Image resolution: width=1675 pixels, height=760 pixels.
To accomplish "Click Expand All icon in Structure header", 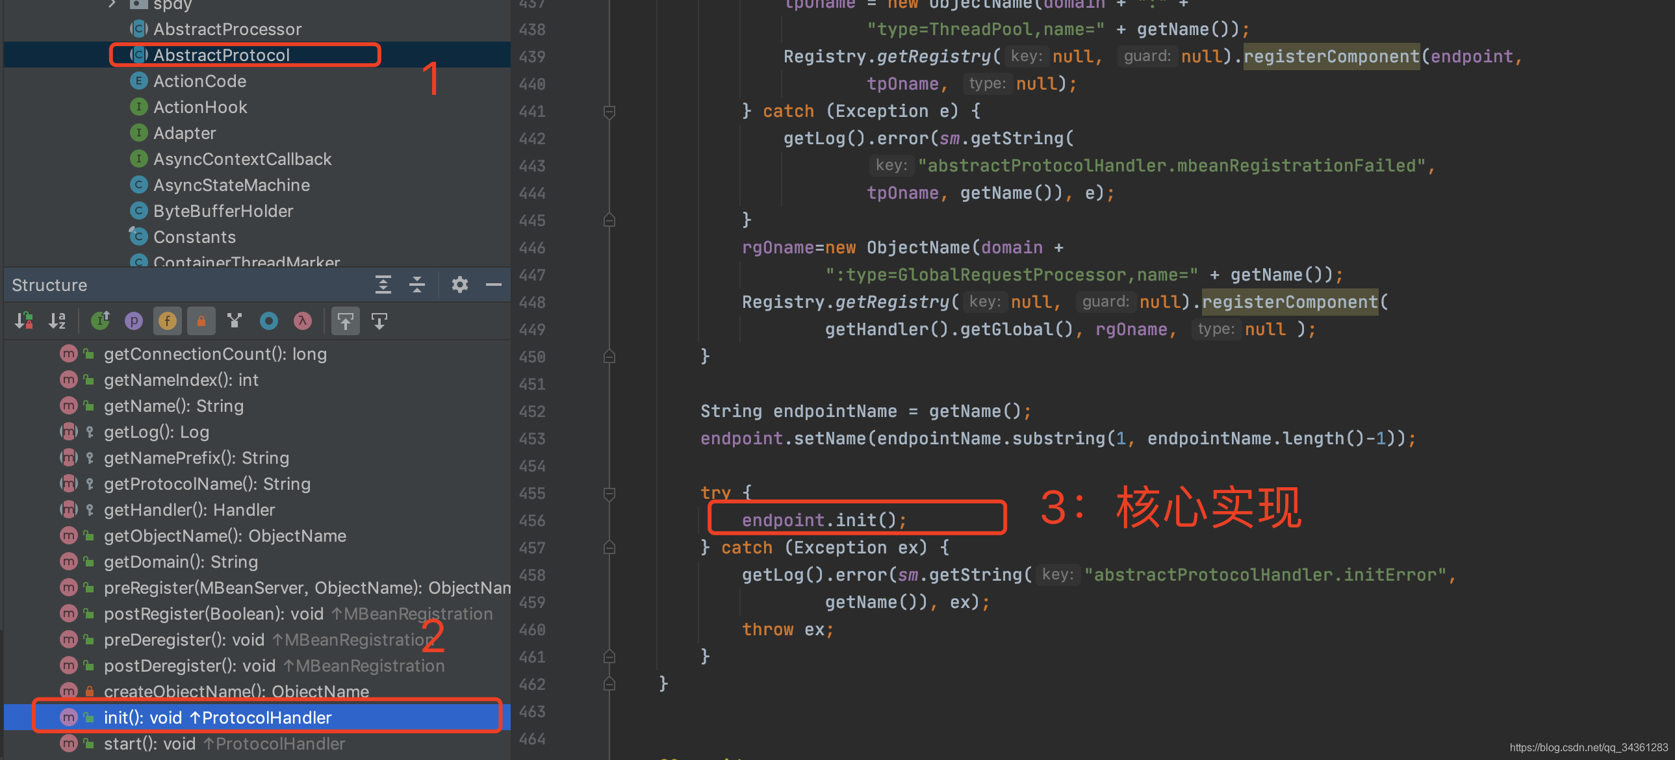I will [x=383, y=285].
